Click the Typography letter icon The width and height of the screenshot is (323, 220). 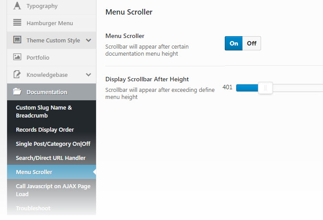17,6
